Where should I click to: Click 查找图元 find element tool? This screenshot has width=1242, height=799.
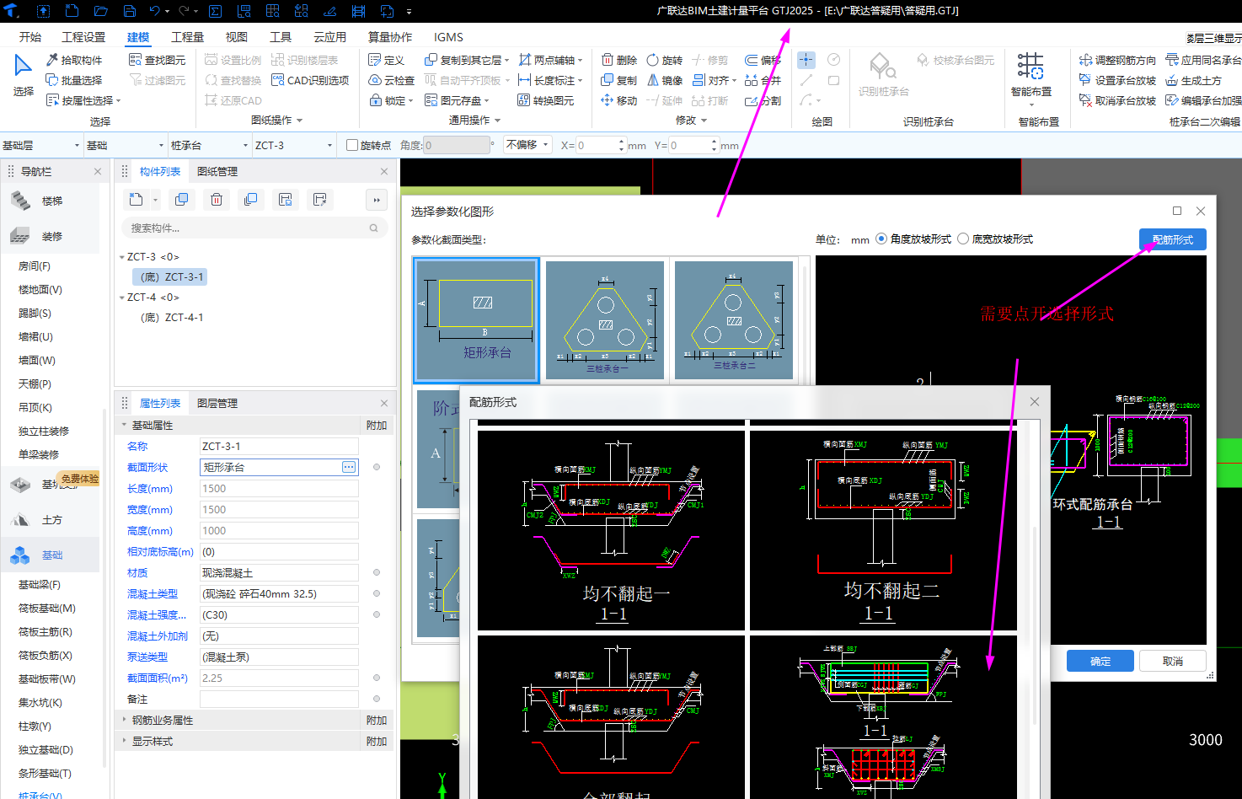158,60
